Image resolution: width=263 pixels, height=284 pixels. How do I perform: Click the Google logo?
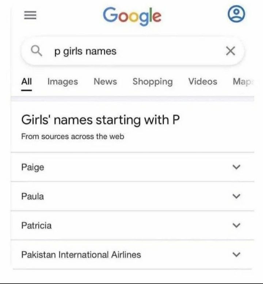pos(132,16)
